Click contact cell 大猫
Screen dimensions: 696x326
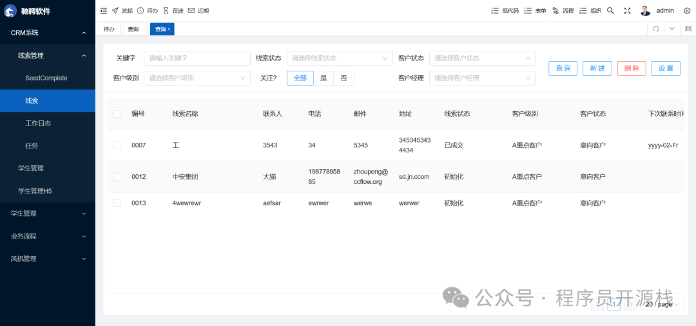[x=269, y=177]
